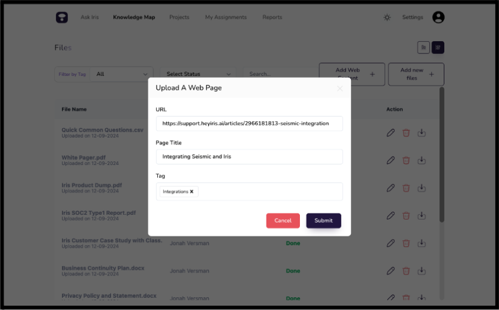Close the Upload A Web Page dialog
Screen dimensions: 499x310
coord(340,89)
